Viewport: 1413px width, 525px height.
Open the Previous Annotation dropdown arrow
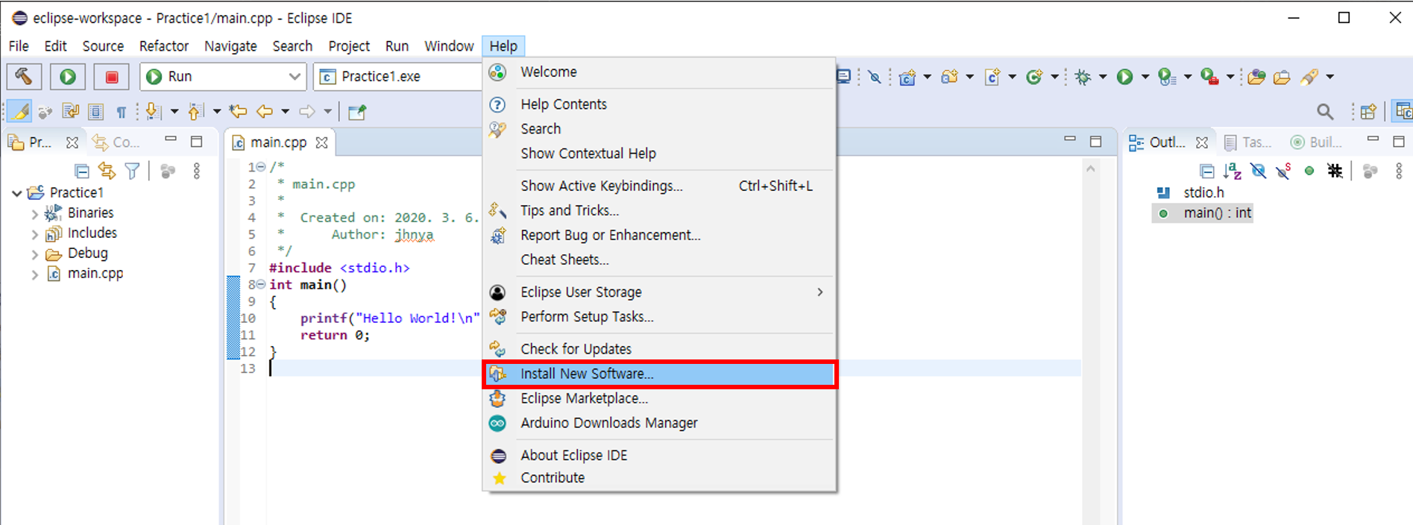click(217, 112)
